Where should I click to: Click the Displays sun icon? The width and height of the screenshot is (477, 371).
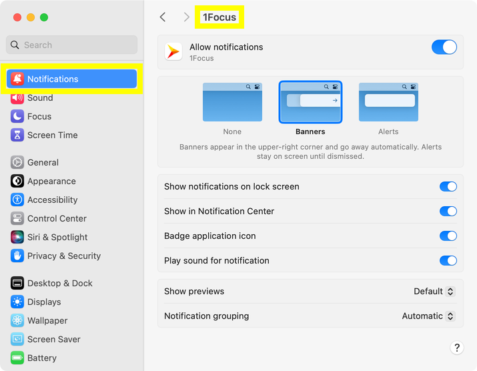(17, 302)
